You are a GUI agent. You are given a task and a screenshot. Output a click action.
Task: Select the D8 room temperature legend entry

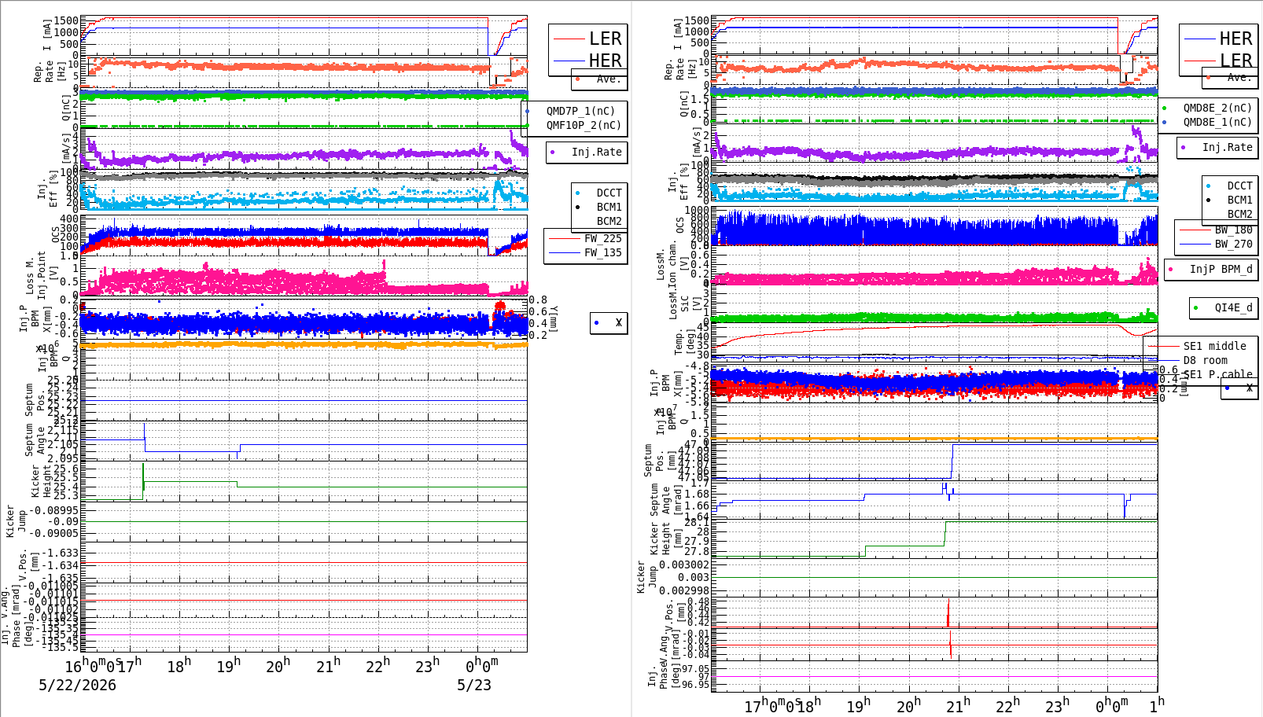(1205, 360)
